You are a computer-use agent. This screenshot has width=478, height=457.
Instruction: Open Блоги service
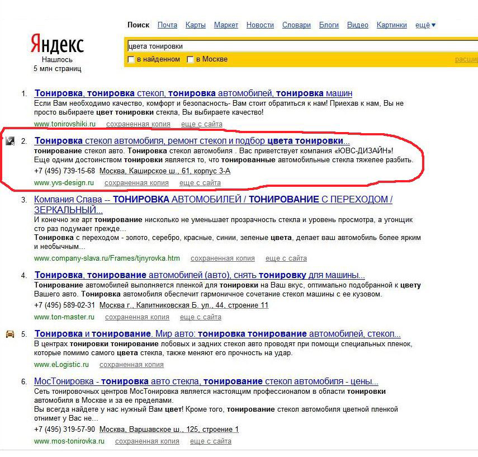pos(329,25)
